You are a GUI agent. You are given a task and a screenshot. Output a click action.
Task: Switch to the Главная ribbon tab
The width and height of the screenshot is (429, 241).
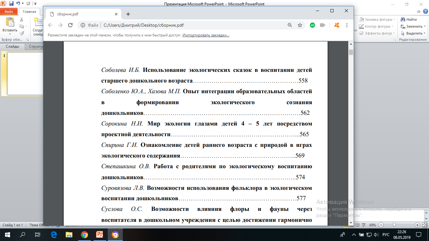point(29,12)
